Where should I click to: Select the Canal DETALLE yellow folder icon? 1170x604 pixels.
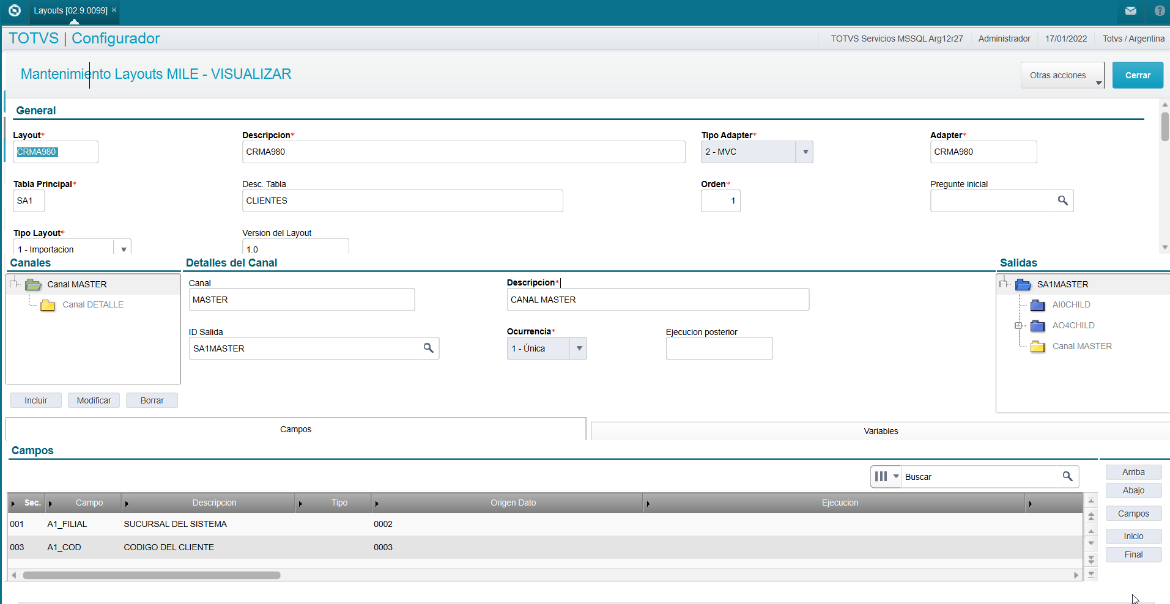point(48,305)
